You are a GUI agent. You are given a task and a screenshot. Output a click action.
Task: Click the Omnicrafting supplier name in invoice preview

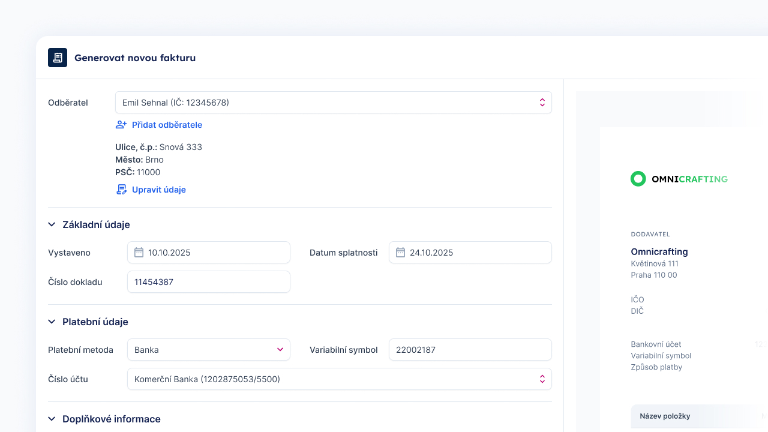coord(659,251)
